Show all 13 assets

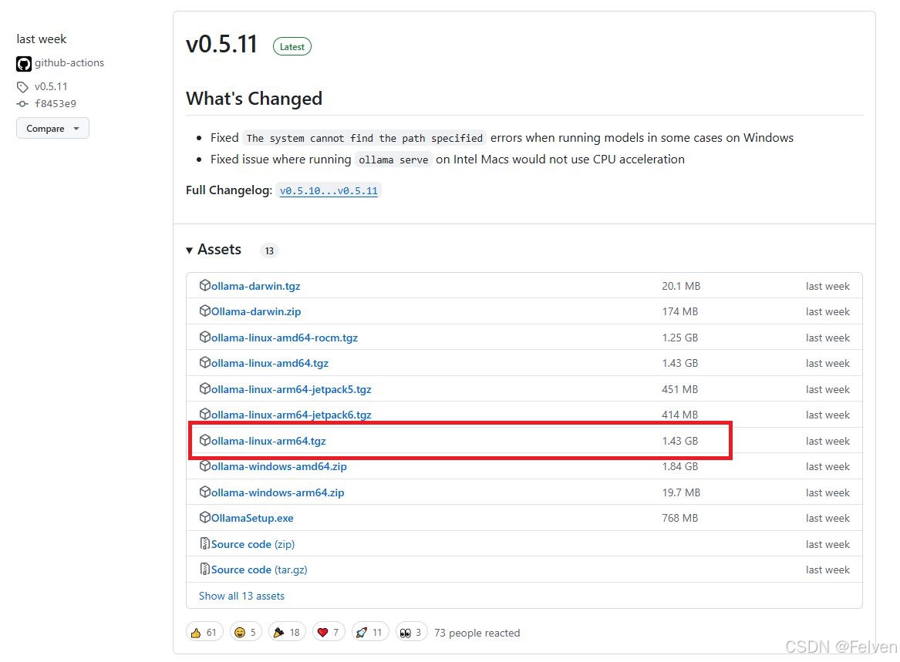click(241, 596)
